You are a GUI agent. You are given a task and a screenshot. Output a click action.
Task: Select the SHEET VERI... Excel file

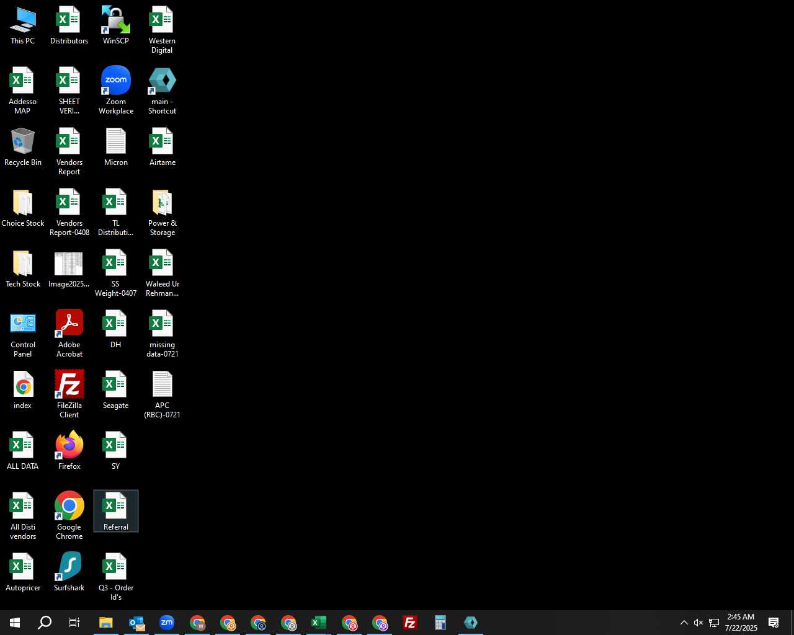69,91
